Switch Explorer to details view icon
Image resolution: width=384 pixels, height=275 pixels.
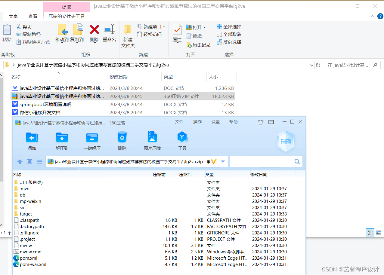[x=370, y=233]
